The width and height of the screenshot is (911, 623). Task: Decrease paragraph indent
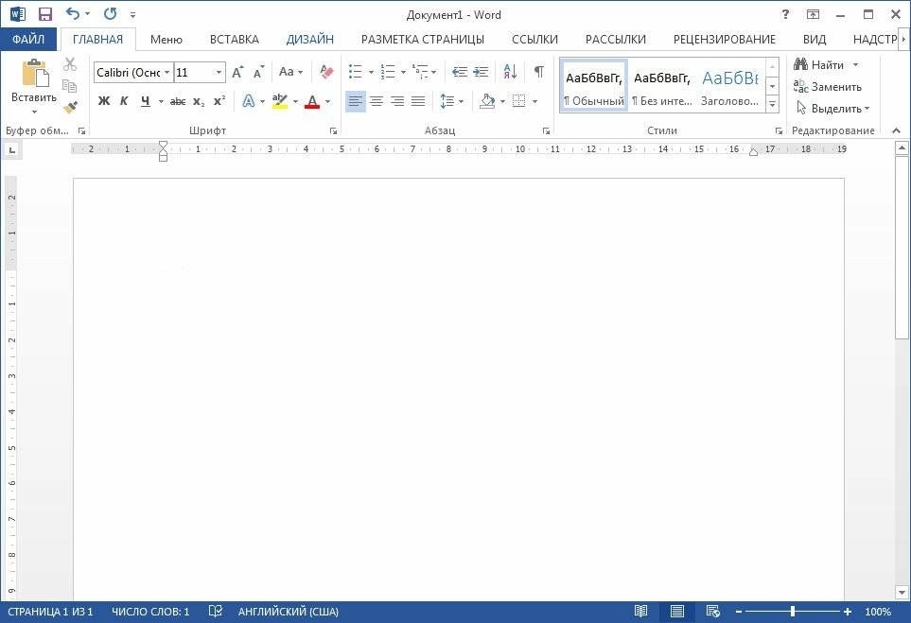tap(460, 72)
